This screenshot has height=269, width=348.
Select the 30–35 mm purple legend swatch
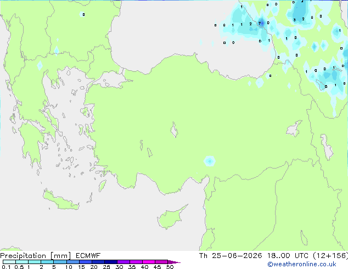[123, 262]
